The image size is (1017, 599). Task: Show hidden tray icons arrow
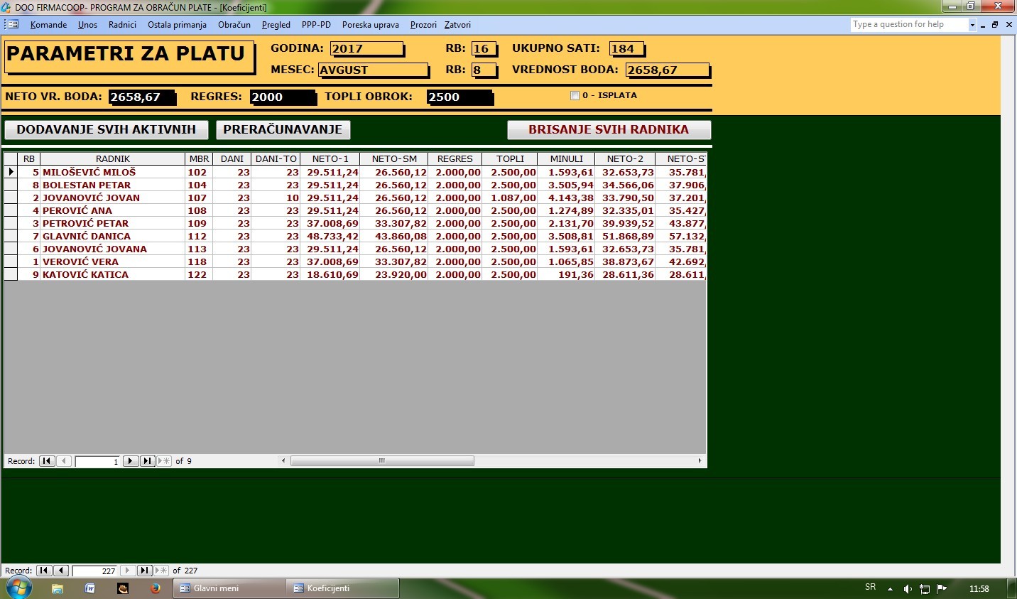(890, 588)
